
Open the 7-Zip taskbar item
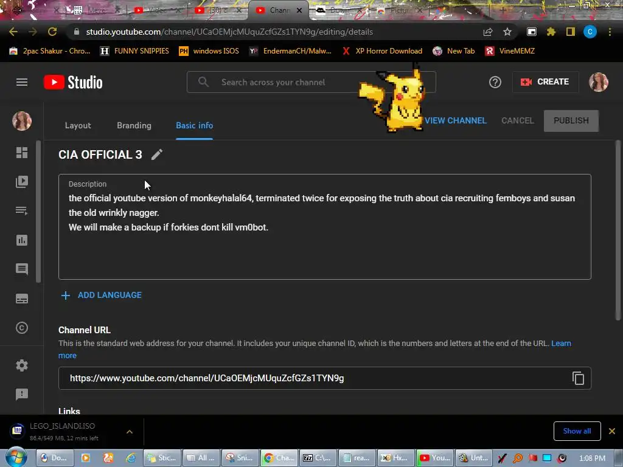point(318,458)
